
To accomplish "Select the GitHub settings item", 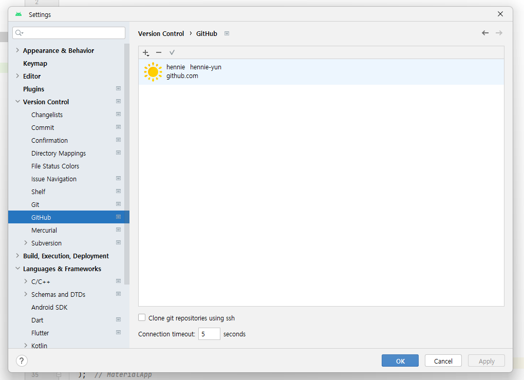I will (x=68, y=217).
